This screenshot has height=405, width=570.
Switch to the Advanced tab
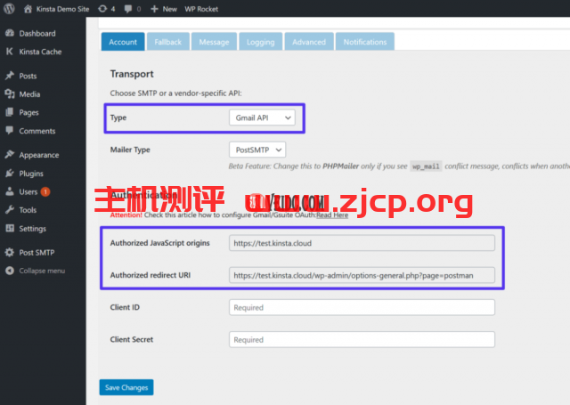click(309, 42)
